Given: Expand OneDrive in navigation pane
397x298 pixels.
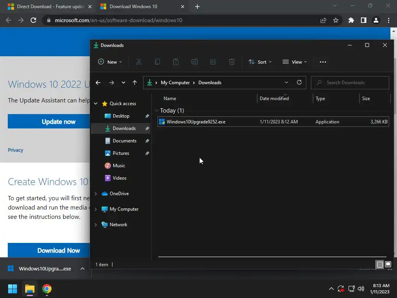Looking at the screenshot, I should (96, 194).
